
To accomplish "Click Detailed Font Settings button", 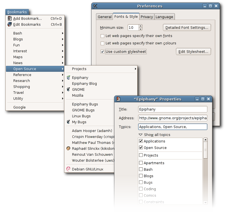I will click(x=187, y=27).
